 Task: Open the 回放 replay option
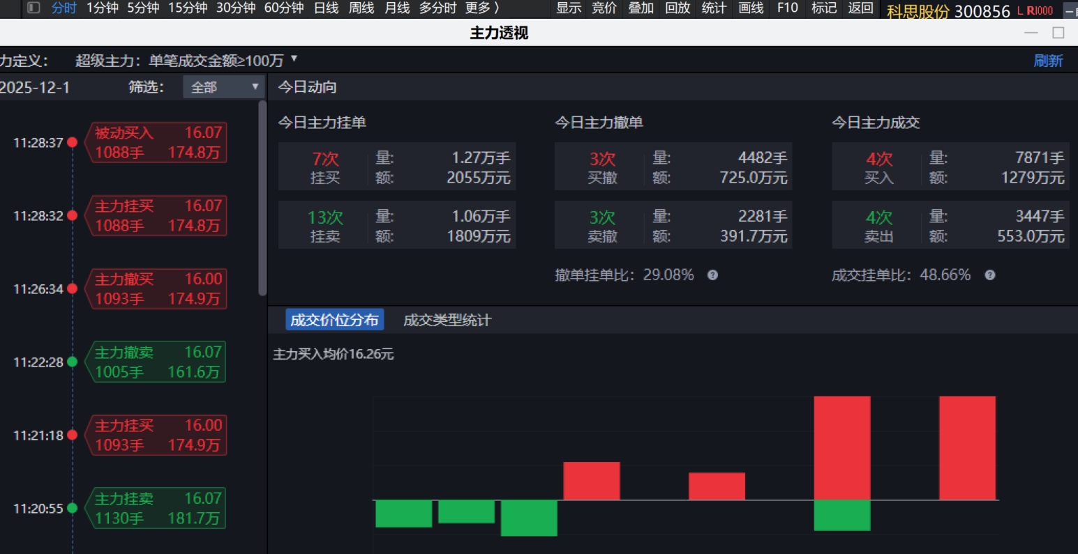[678, 8]
